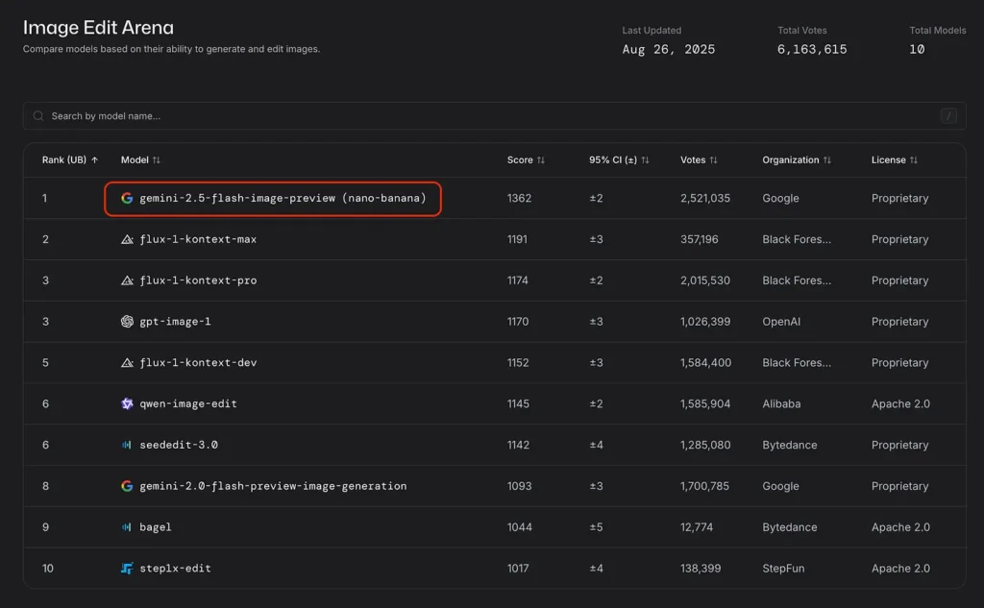Select votes 357,196 cell
Screen dimensions: 984x608
700,239
